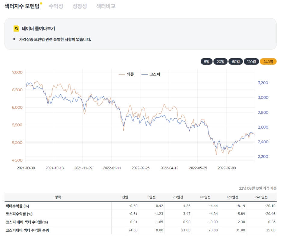Click the 20일전 column header
Screen dimensions: 282x241
coord(178,197)
